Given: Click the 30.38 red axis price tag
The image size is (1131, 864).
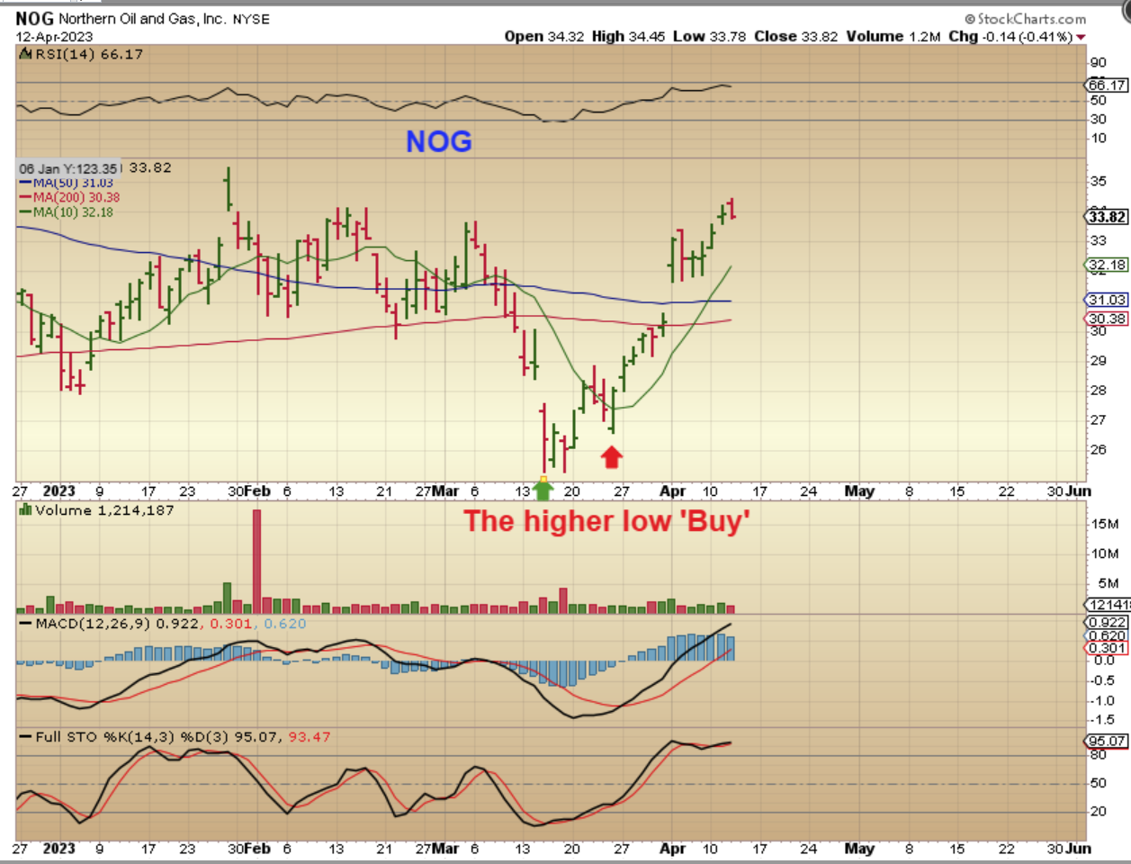Looking at the screenshot, I should coord(1107,319).
